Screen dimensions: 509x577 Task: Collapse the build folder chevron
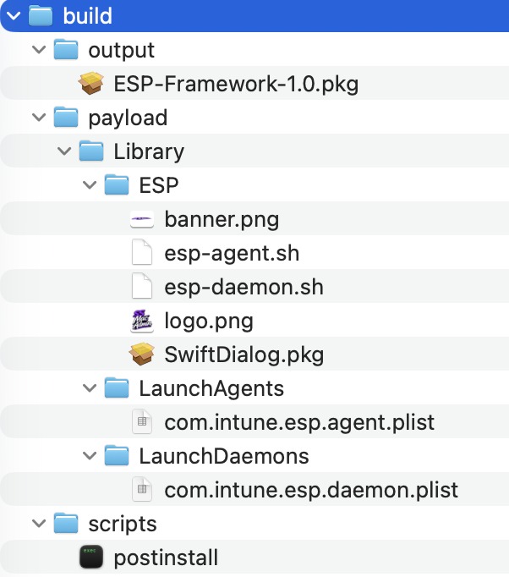[13, 16]
